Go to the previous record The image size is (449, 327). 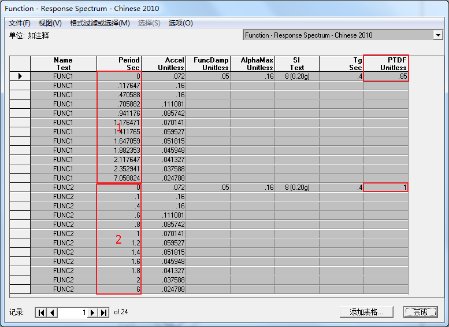pos(52,313)
